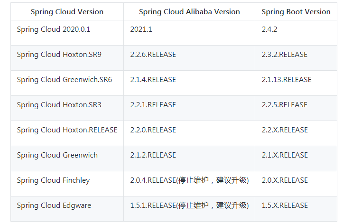353x224 pixels.
Task: Select the Spring Cloud 2020.0.1 cell
Action: pos(67,33)
